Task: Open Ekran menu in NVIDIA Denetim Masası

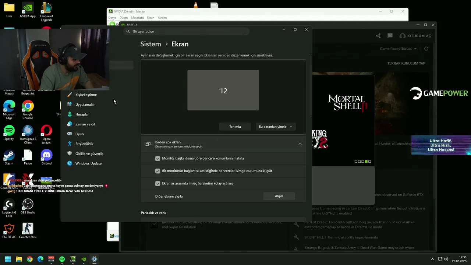Action: [x=150, y=18]
